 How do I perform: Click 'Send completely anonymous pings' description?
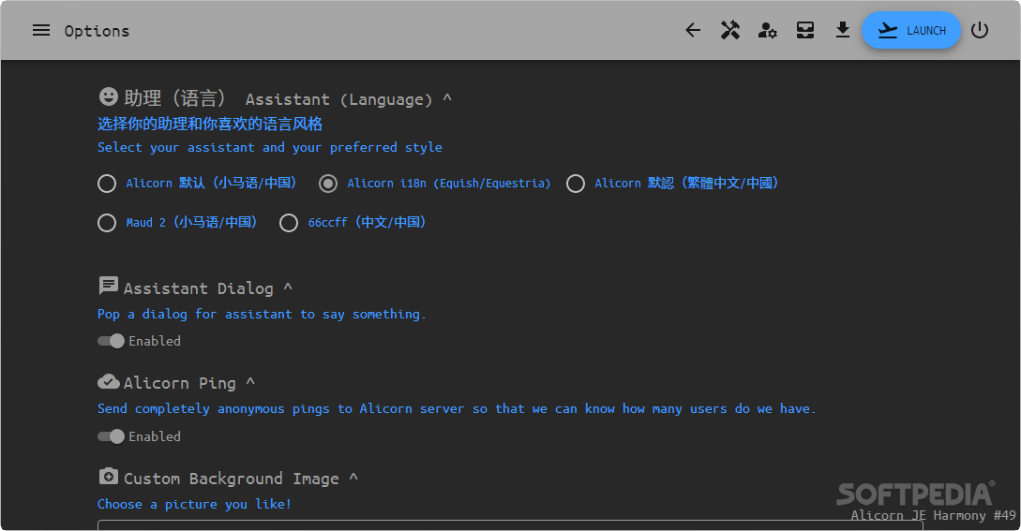tap(457, 408)
